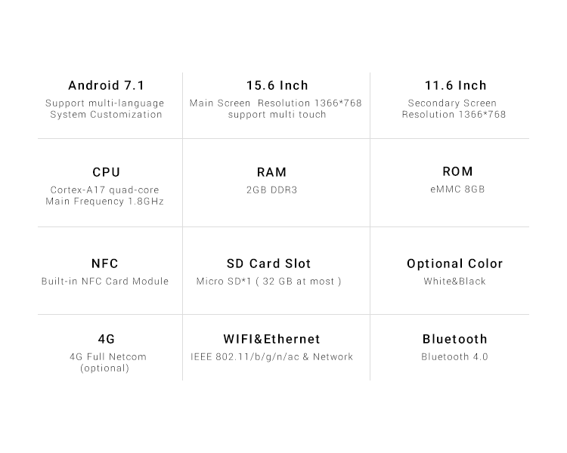Click the eMMC 8GB description
The width and height of the screenshot is (567, 453).
pyautogui.click(x=457, y=190)
